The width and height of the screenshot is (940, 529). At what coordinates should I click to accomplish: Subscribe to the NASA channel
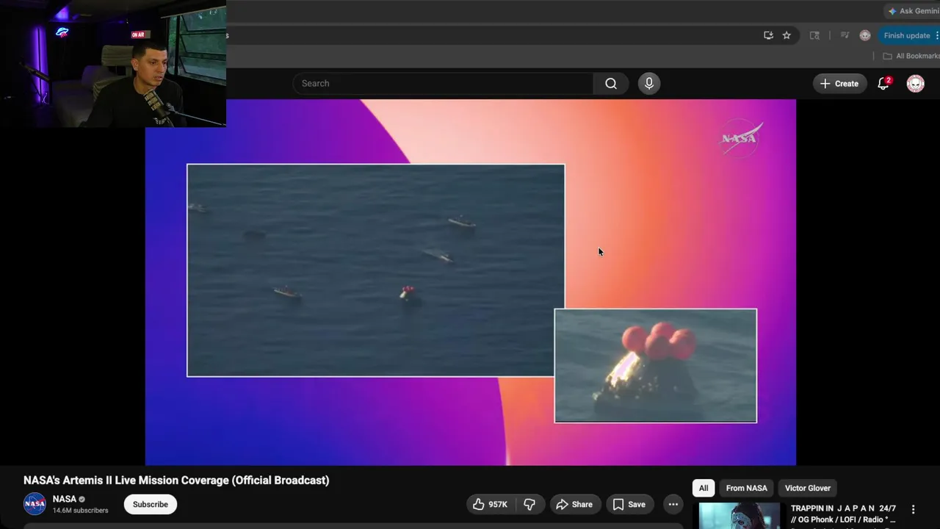coord(151,504)
